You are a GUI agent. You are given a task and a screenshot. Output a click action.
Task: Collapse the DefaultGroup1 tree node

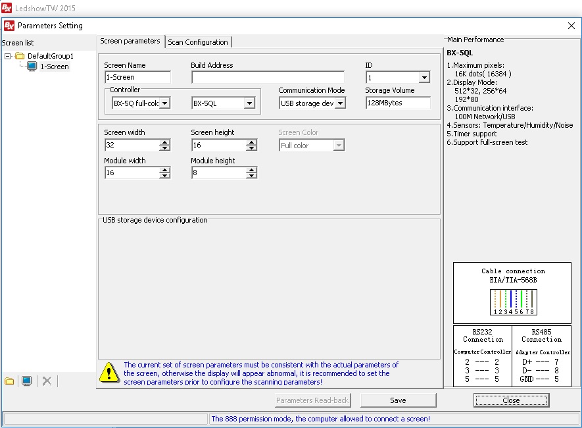(7, 56)
